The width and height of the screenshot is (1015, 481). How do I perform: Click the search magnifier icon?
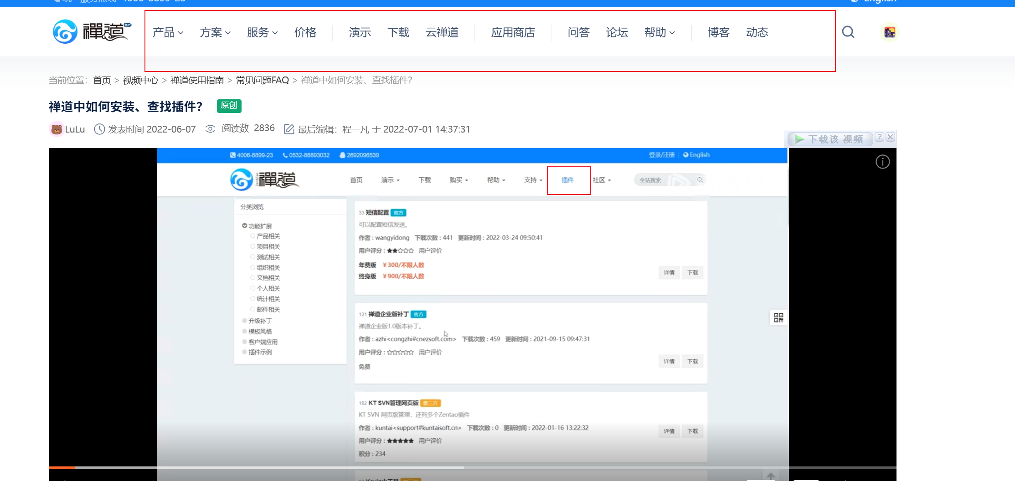click(848, 32)
